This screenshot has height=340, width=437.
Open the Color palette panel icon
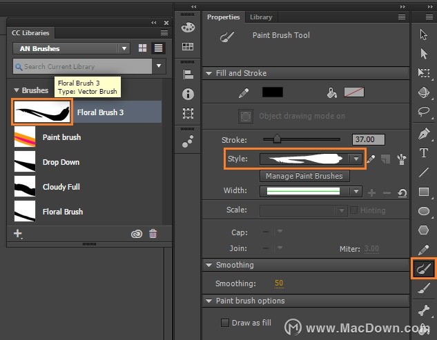coord(188,28)
